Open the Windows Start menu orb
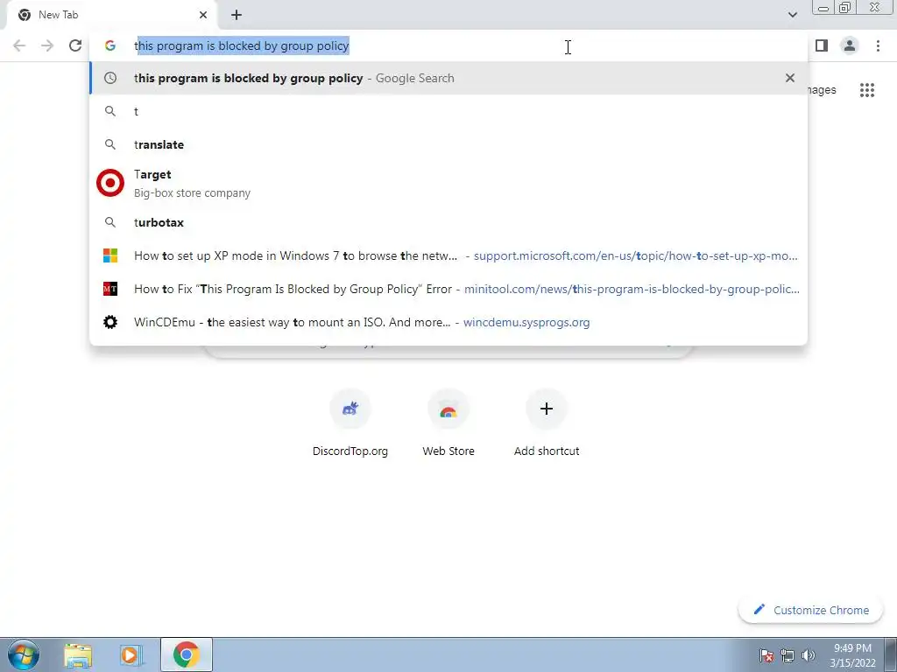Screen dimensions: 897x672 tap(23, 654)
